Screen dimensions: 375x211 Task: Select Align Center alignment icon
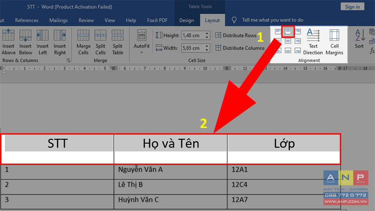click(288, 41)
